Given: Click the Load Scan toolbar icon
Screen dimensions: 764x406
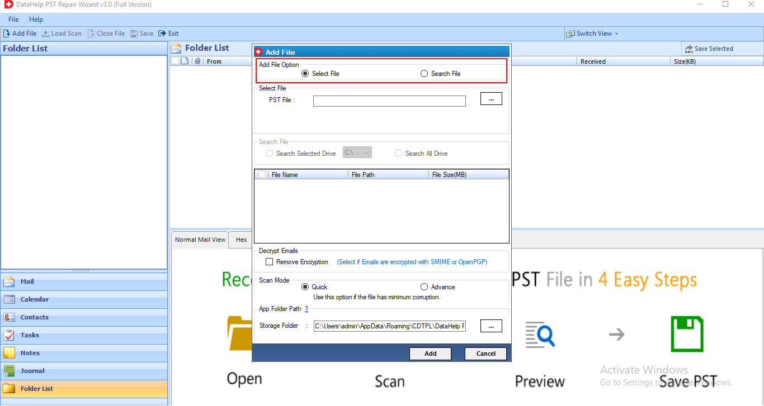Looking at the screenshot, I should [46, 34].
